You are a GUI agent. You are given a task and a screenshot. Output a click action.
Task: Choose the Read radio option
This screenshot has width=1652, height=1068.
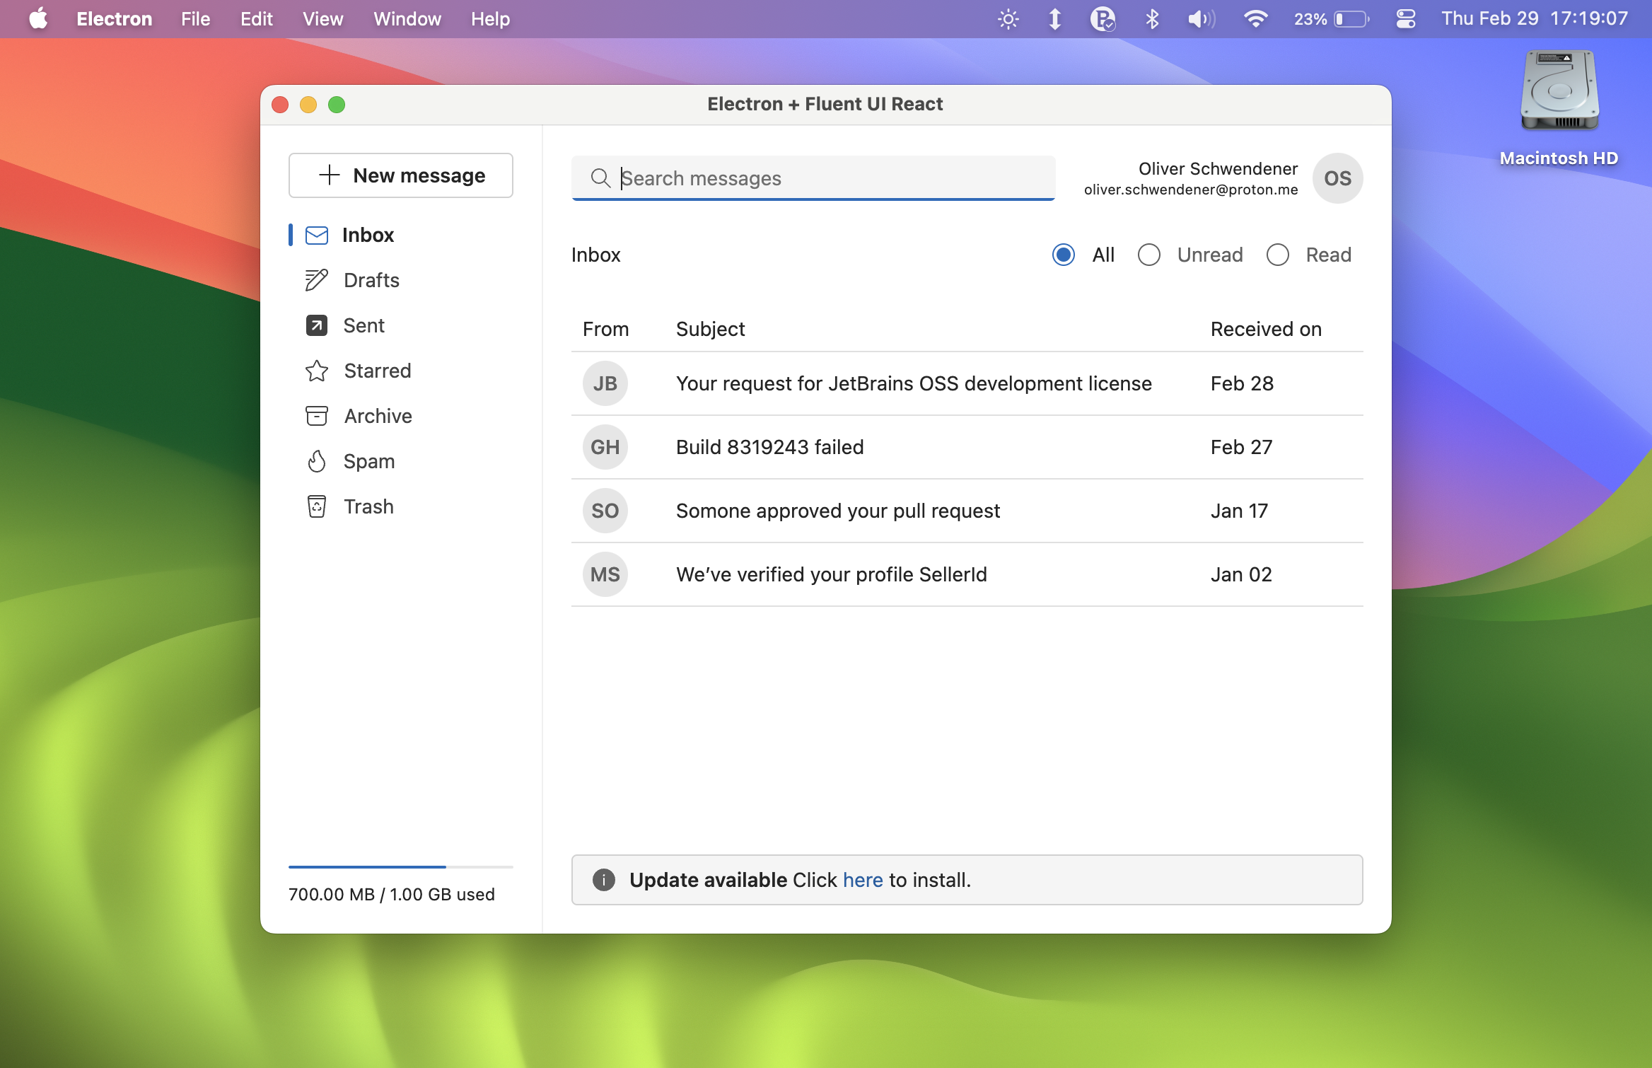click(x=1277, y=255)
